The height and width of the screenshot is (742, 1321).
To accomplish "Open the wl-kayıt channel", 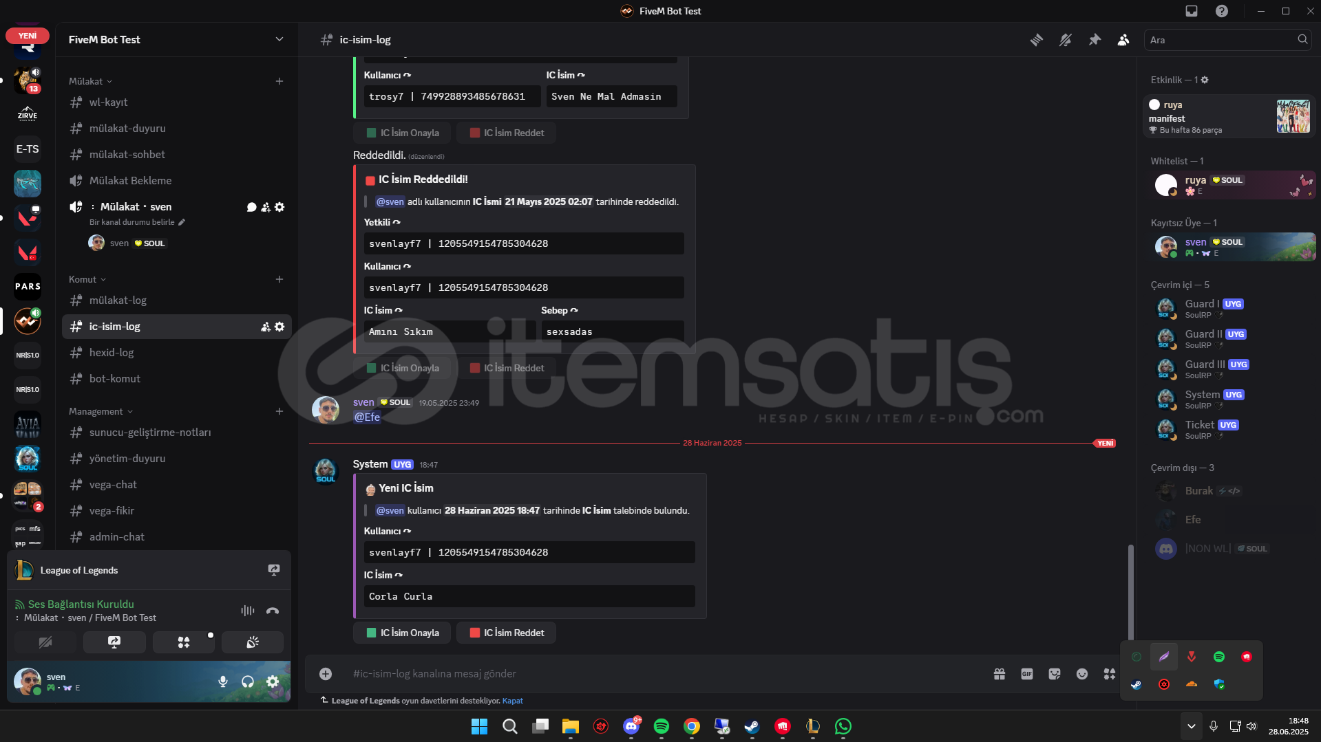I will coord(177,102).
